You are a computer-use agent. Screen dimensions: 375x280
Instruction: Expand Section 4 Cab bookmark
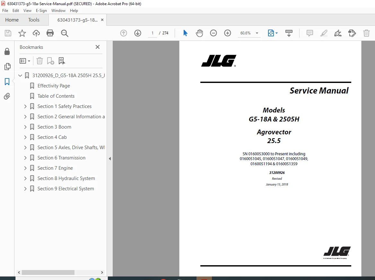coord(25,137)
